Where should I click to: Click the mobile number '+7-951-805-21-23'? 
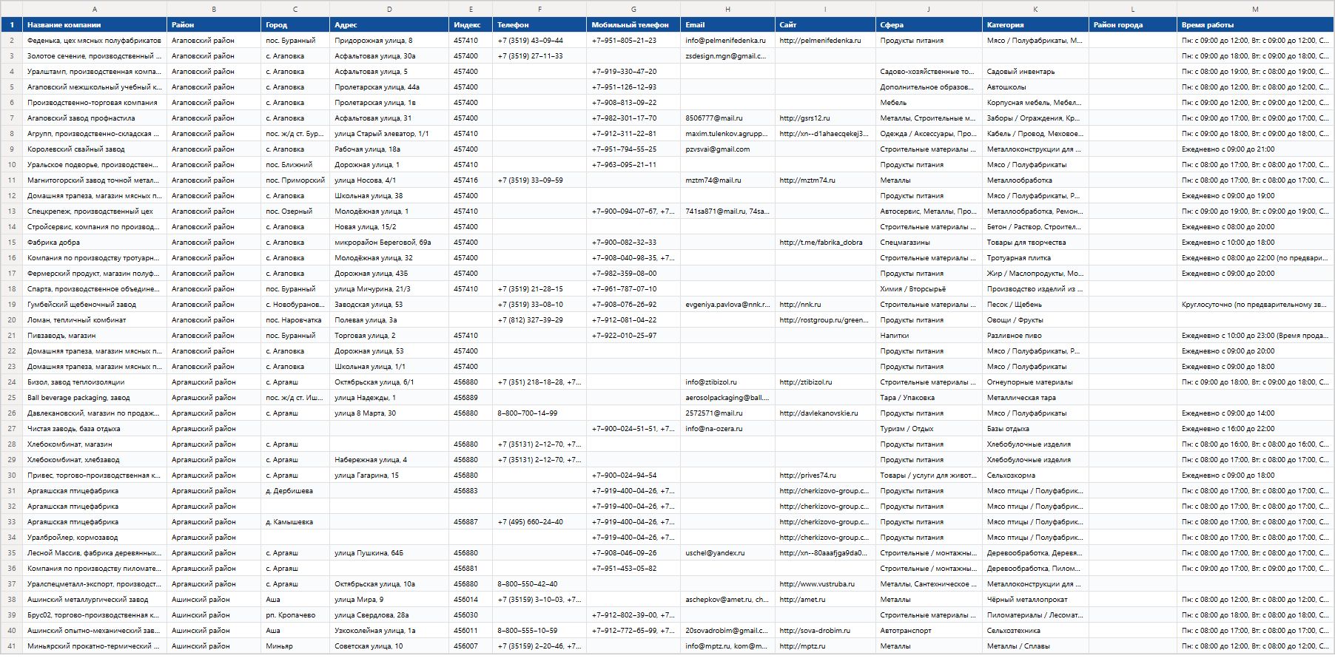pos(633,41)
